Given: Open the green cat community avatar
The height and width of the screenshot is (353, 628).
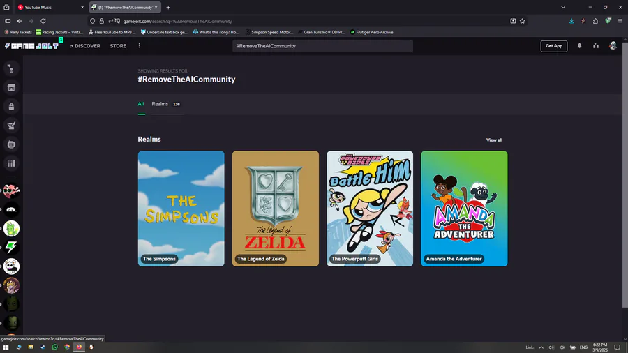Looking at the screenshot, I should (11, 229).
